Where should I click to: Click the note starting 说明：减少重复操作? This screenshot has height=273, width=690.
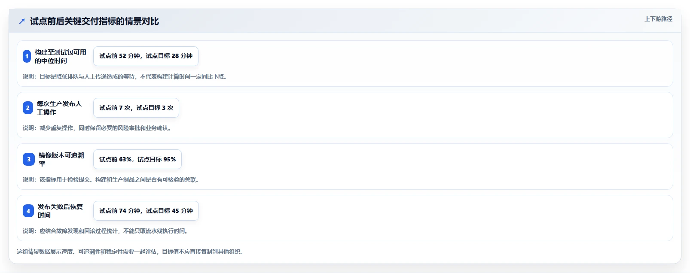(x=98, y=128)
